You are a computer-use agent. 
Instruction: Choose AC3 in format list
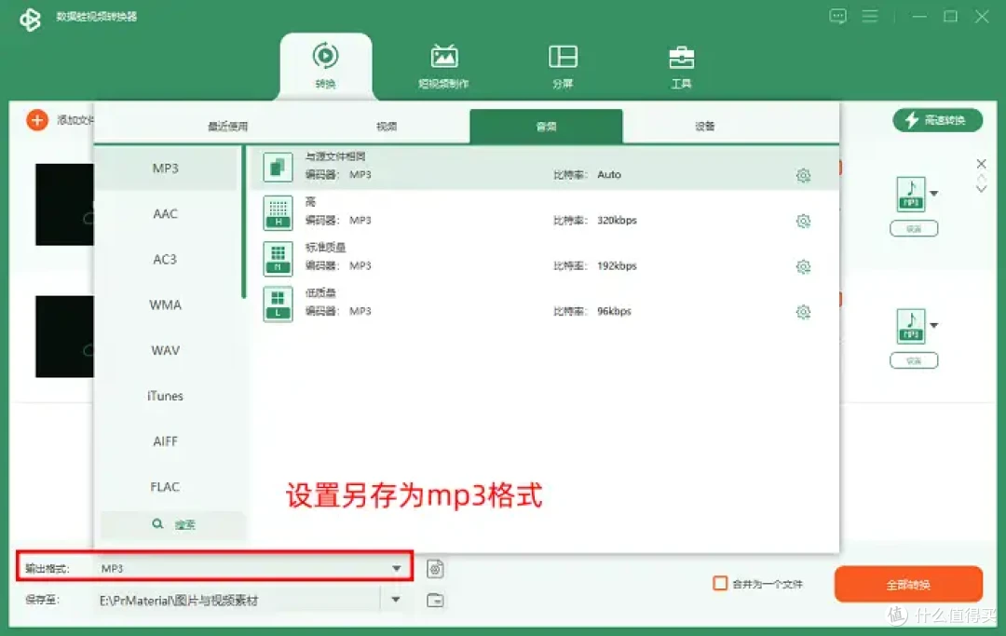[x=166, y=259]
